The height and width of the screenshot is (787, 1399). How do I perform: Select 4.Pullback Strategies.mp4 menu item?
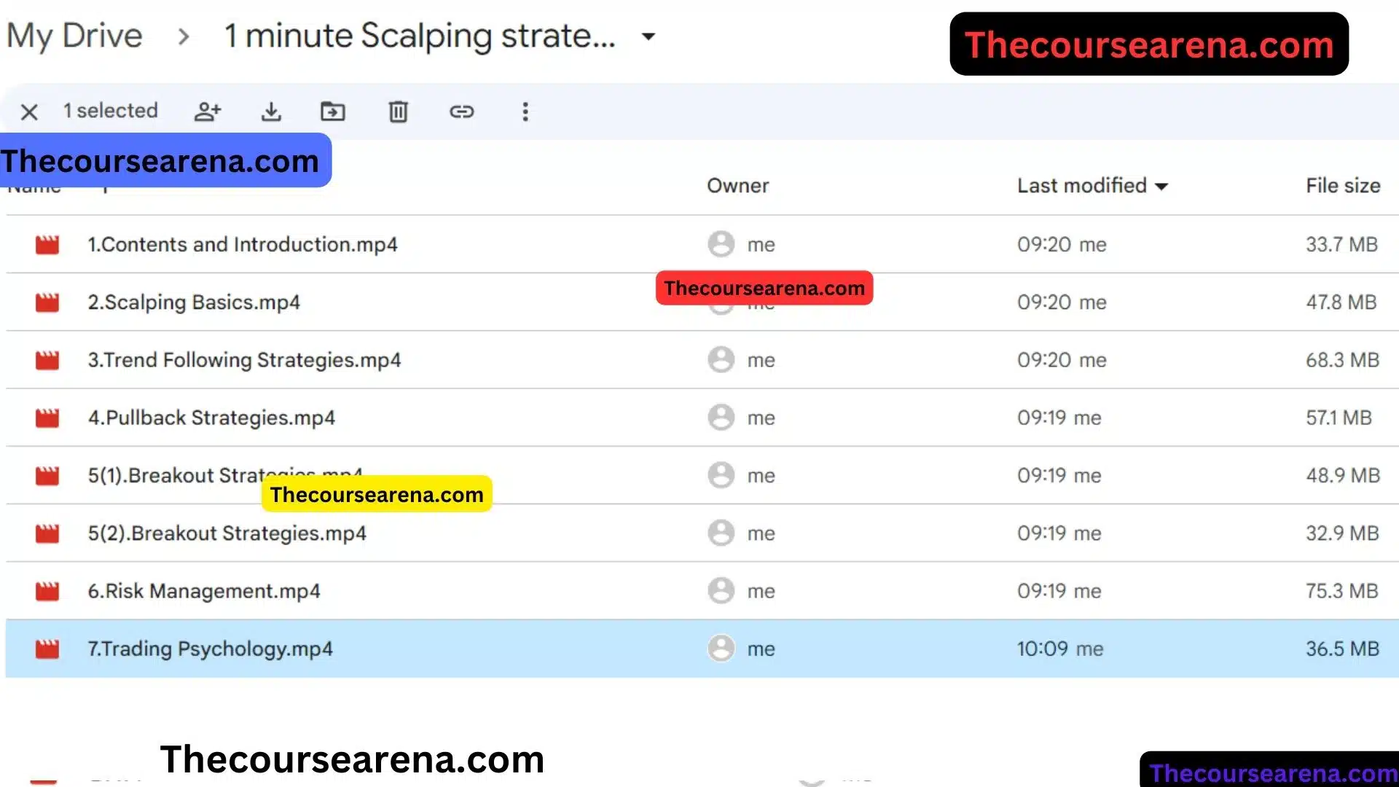tap(211, 417)
